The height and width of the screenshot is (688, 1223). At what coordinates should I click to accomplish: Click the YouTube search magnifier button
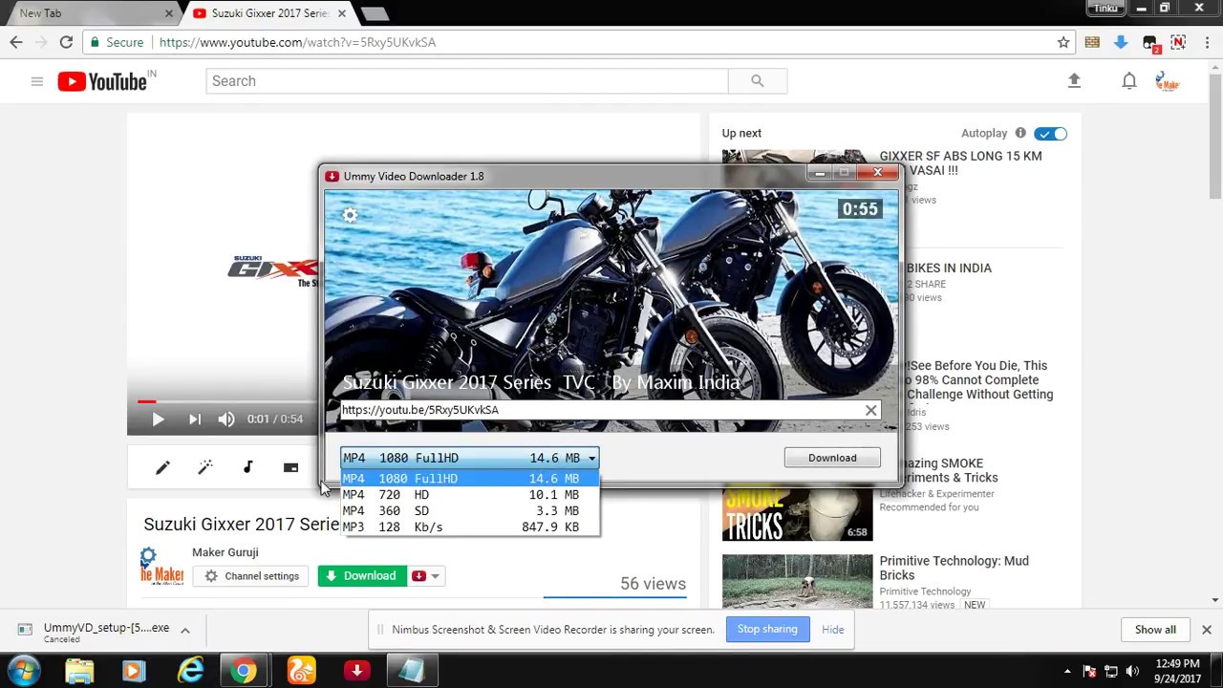758,81
